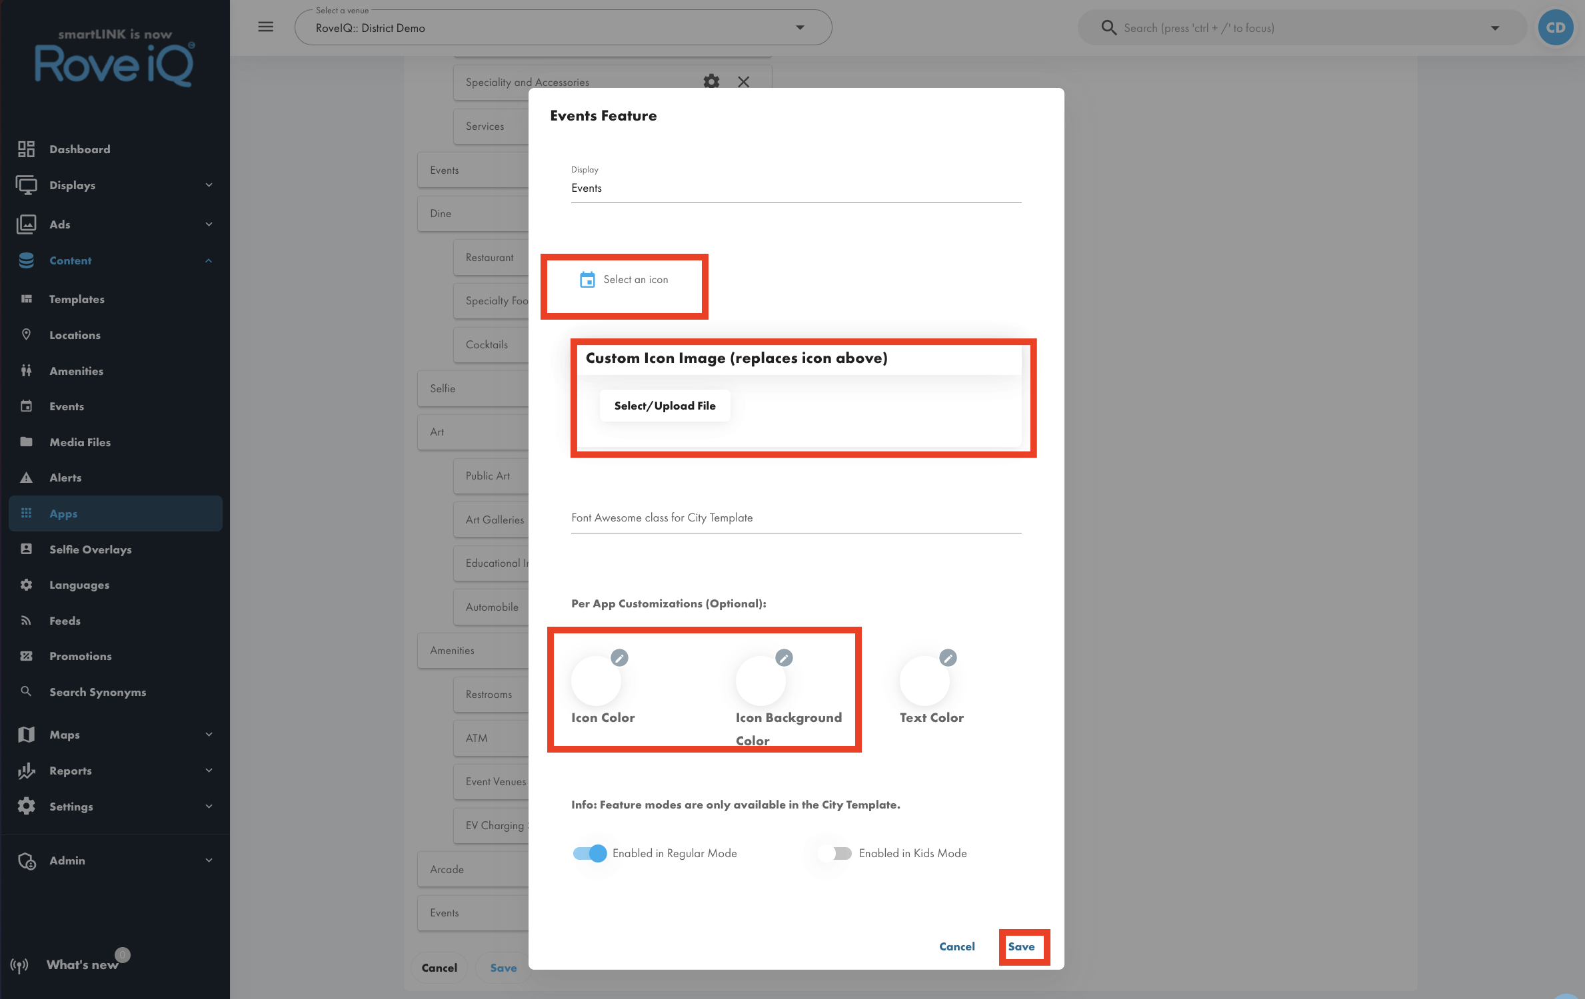Click the Display name field showing Events
The width and height of the screenshot is (1585, 999).
[x=796, y=188]
